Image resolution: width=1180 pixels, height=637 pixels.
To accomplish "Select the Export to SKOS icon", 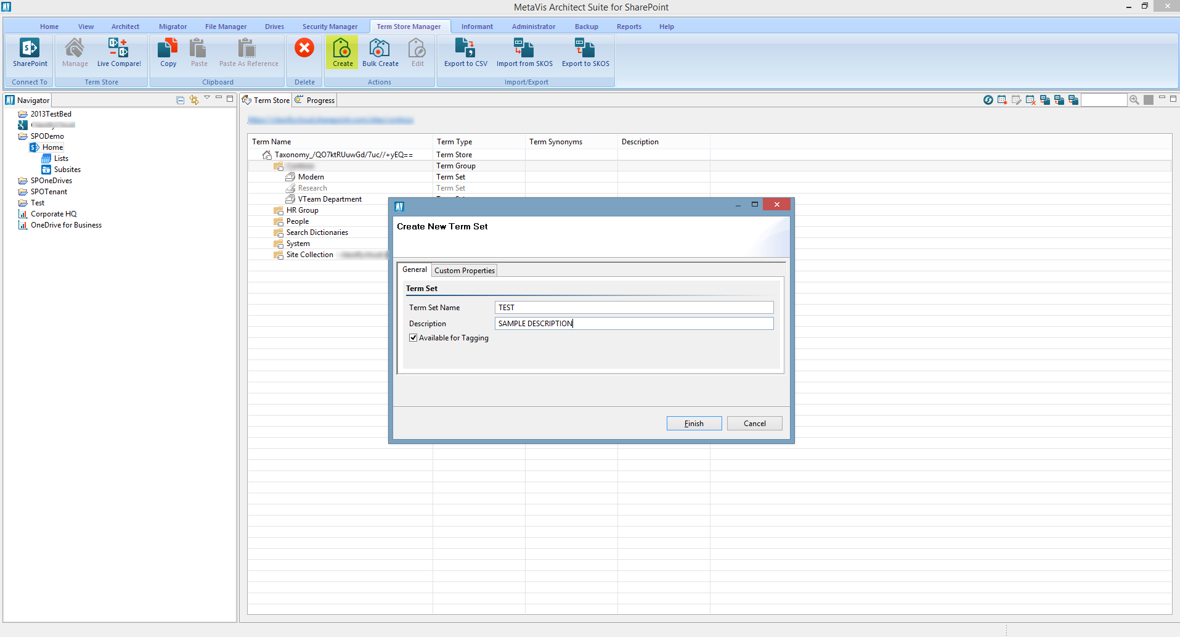I will [x=584, y=52].
